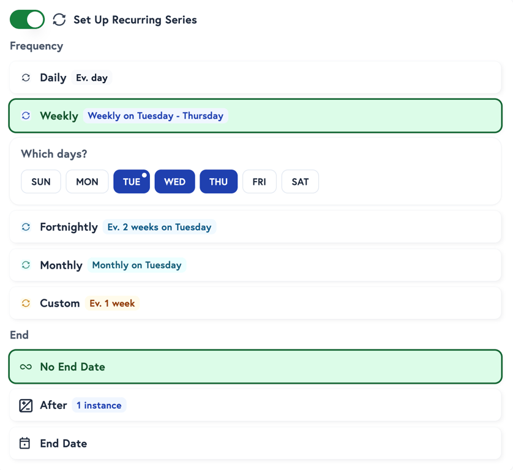
Task: Click the calendar icon beside End Date
Action: point(25,443)
